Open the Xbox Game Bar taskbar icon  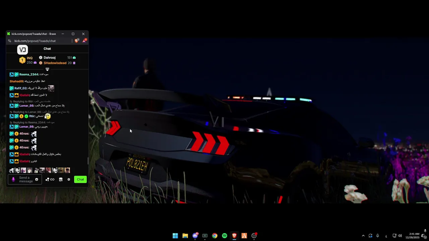pos(205,236)
